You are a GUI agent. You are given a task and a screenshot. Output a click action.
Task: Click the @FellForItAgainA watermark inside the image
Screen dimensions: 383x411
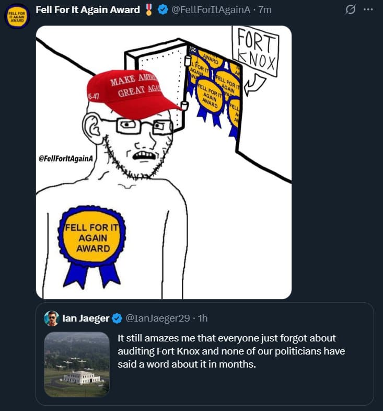[62, 159]
